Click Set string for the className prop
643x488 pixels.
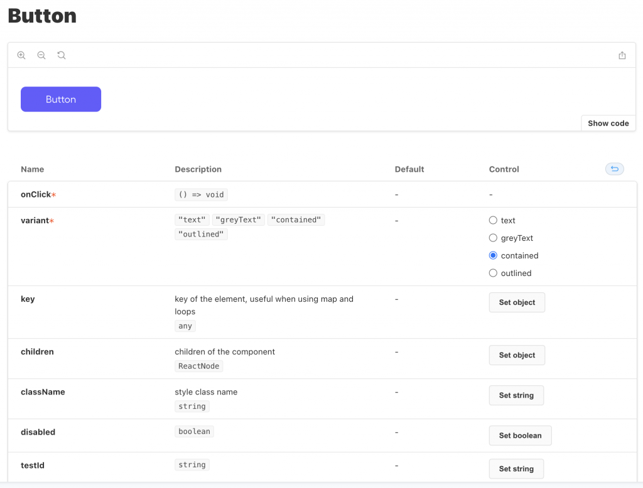coord(516,395)
